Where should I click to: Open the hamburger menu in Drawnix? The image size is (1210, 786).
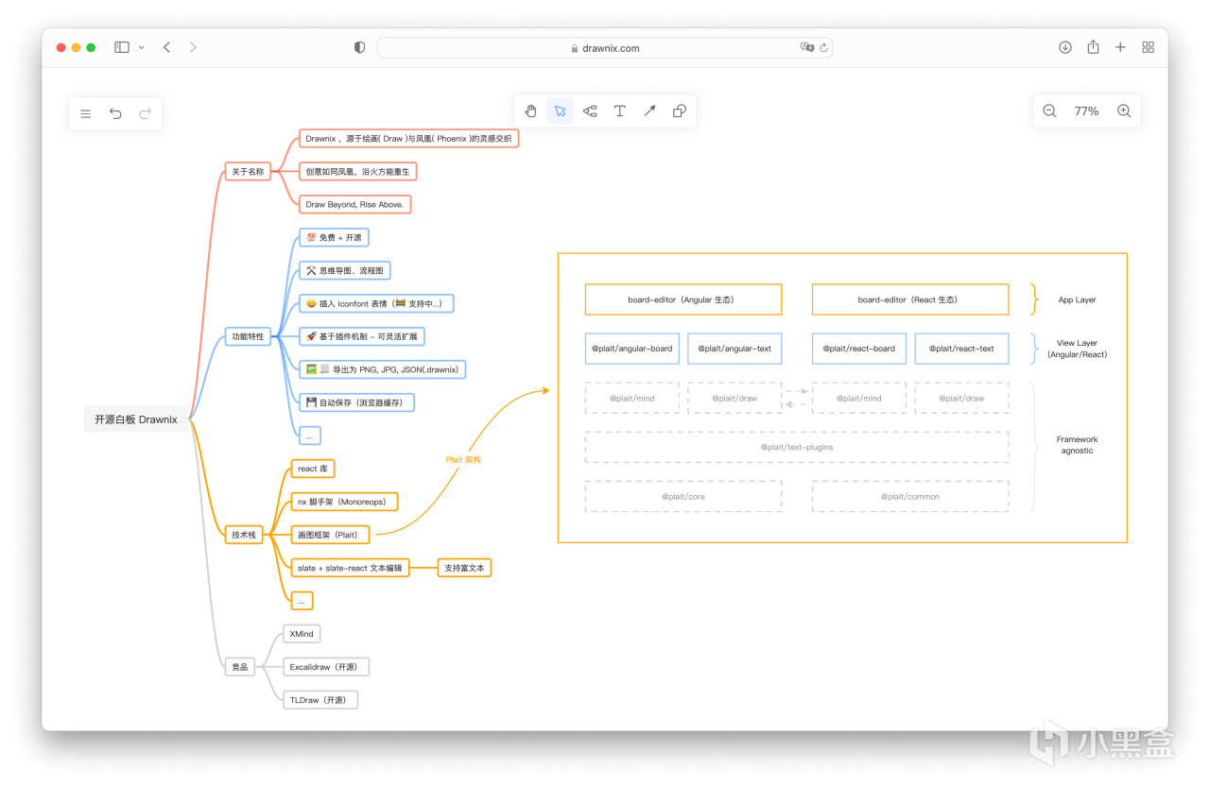pos(86,113)
